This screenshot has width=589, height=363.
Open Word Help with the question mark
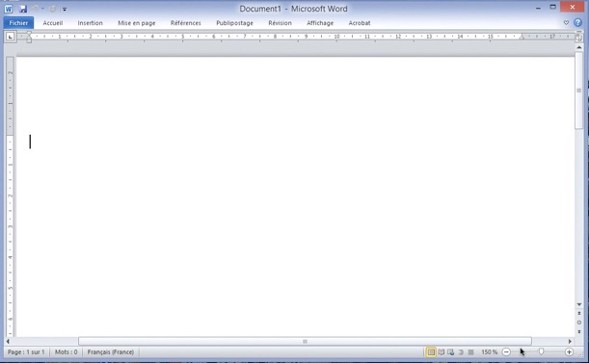(x=577, y=22)
